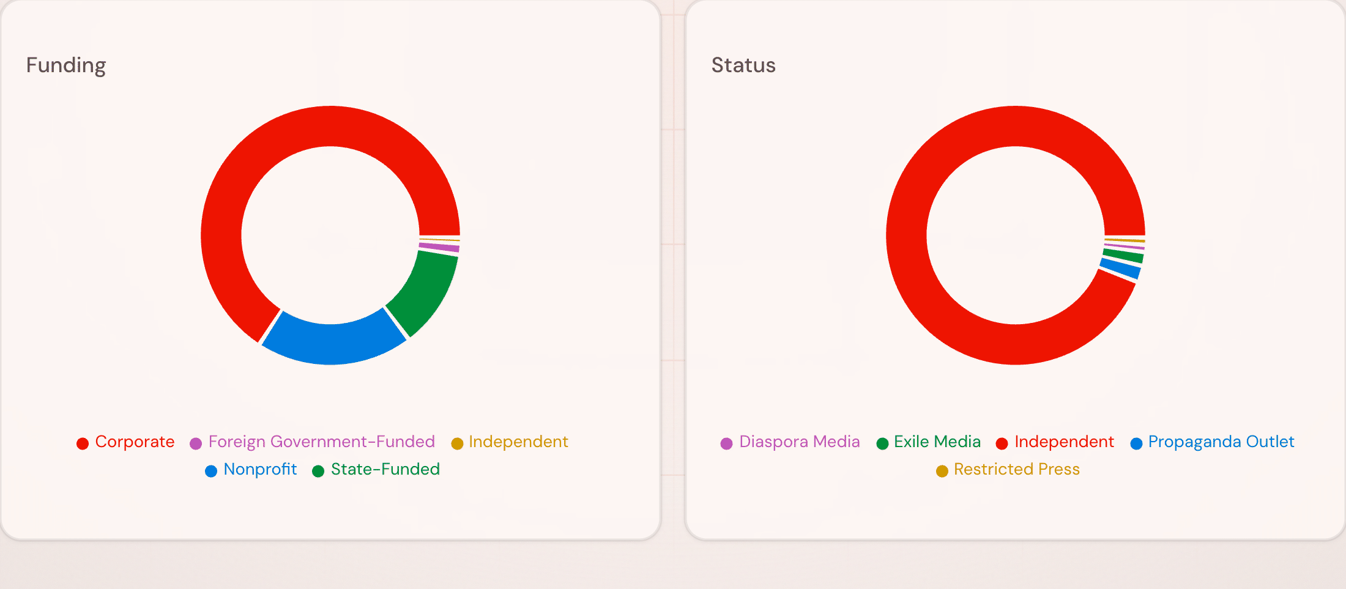This screenshot has height=589, width=1346.
Task: Select Exile Media label in Status legend
Action: [937, 442]
